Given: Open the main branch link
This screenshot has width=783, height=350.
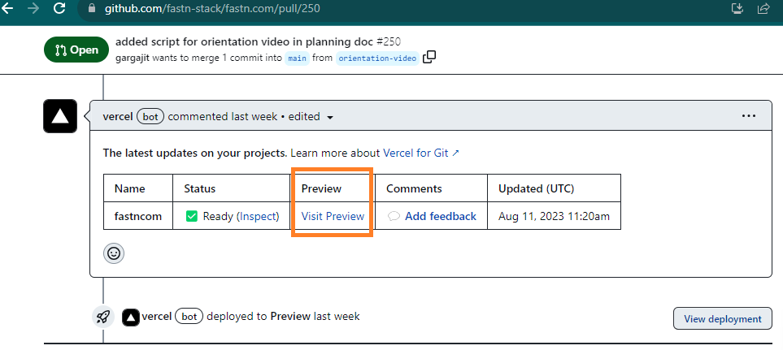Looking at the screenshot, I should [297, 58].
